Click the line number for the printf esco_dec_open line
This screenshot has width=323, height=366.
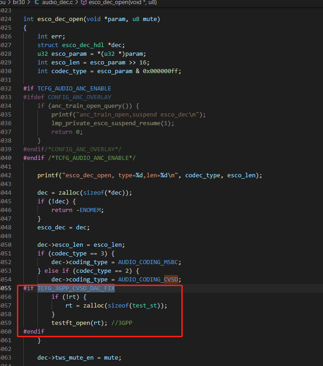(x=6, y=175)
